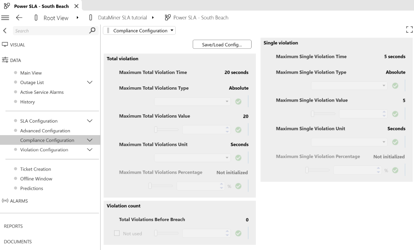Screen dimensions: 414x250
Task: Click the Maximum Single Violation Value number field
Action: point(363,114)
